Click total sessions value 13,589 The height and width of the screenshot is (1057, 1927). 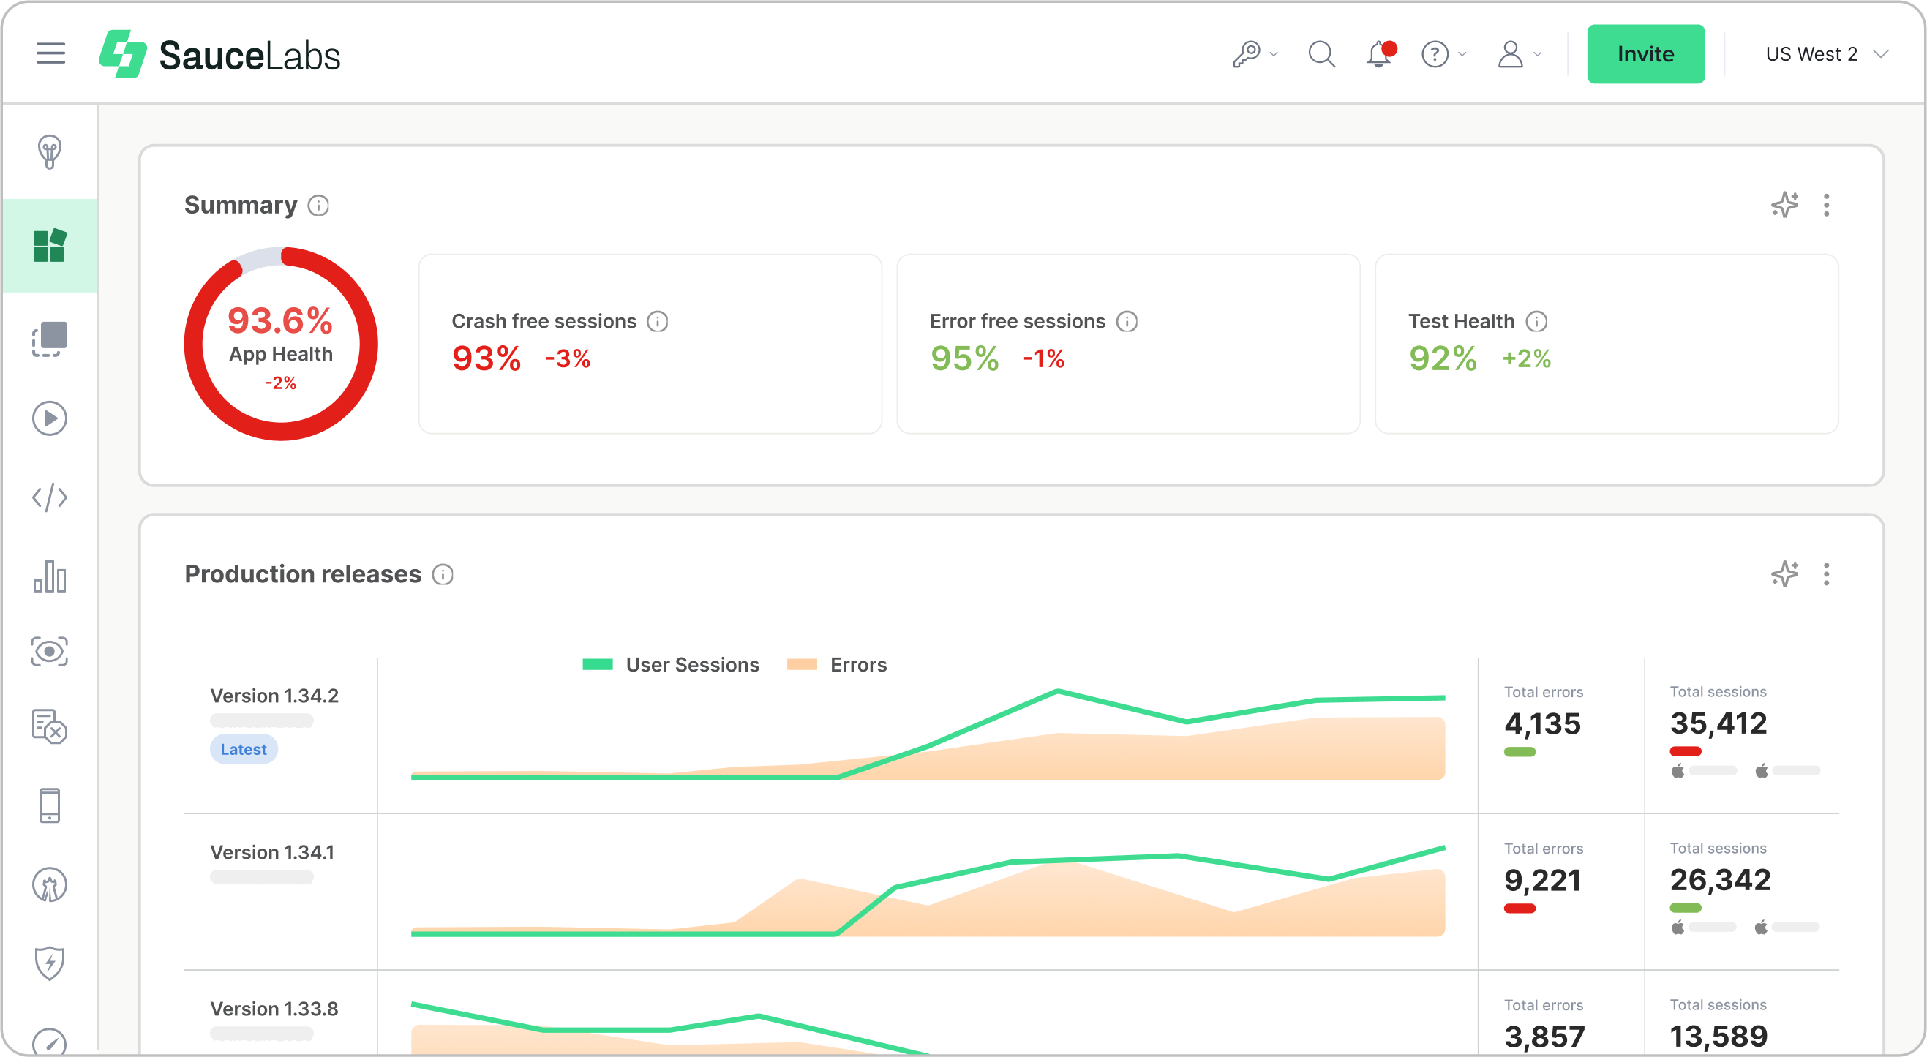(1718, 1035)
